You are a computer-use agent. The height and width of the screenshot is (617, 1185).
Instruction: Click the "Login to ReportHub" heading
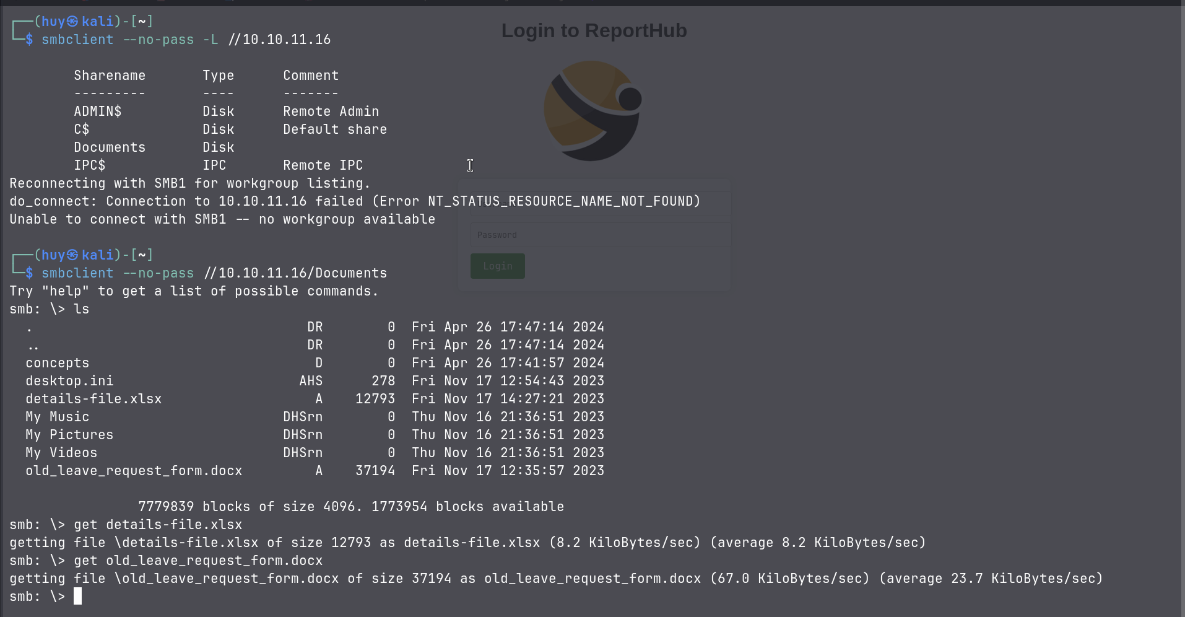[594, 30]
